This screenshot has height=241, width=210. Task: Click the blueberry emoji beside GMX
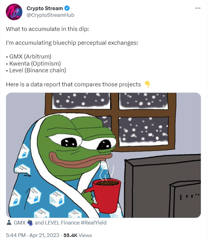coord(30,223)
